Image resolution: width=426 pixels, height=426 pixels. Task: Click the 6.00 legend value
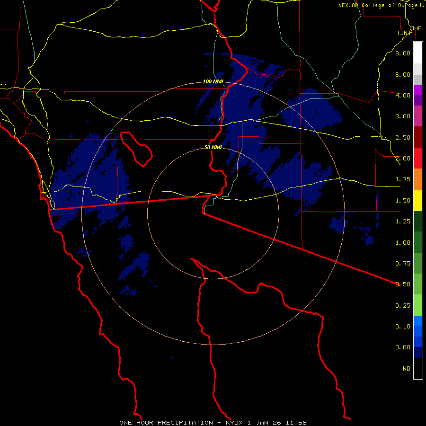coord(403,74)
